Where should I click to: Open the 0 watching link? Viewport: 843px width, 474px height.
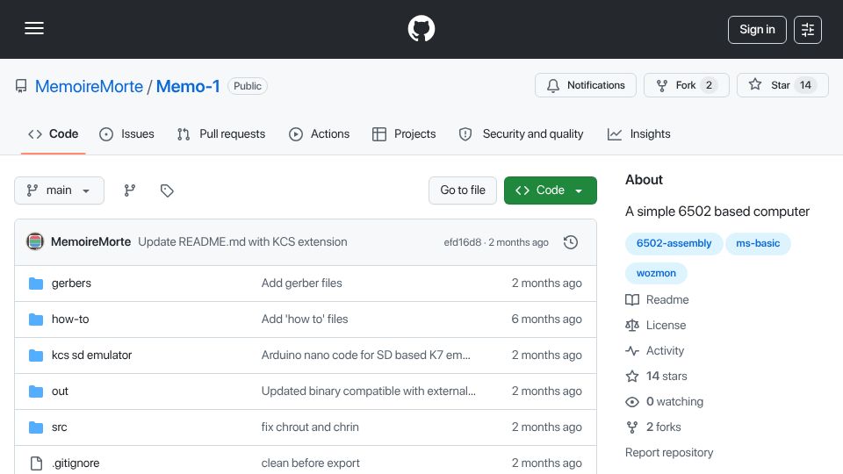(x=665, y=402)
